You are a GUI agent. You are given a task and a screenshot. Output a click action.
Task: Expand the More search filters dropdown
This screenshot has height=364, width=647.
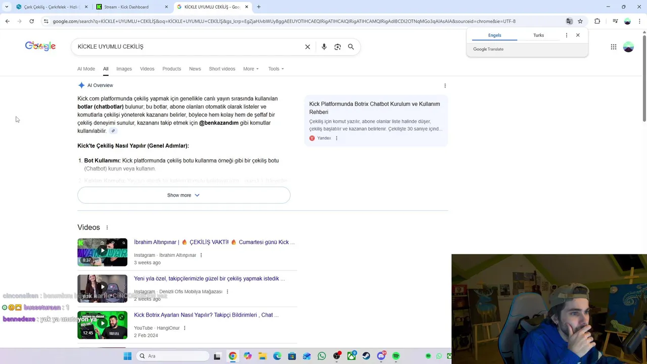(251, 69)
